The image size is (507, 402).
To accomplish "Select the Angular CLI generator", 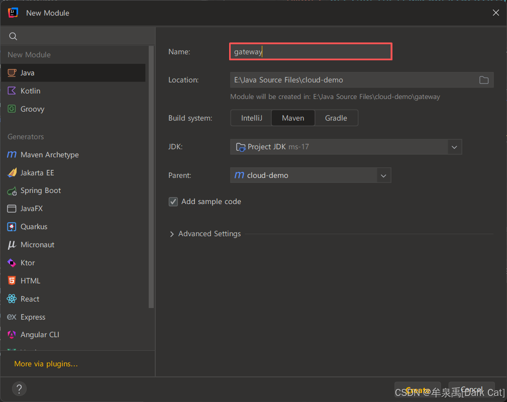I will coord(73,335).
